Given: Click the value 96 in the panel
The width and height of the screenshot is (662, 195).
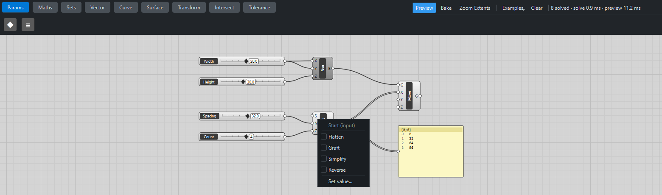Looking at the screenshot, I should 411,148.
